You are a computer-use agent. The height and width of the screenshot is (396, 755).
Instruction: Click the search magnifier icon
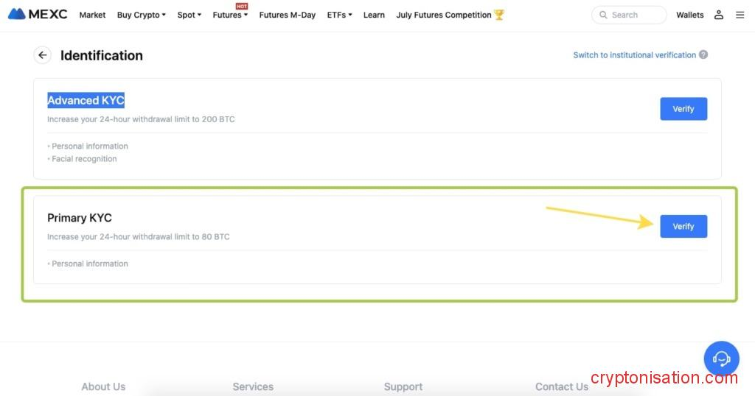604,15
